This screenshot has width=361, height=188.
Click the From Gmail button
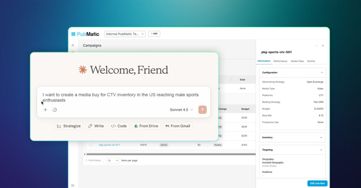pos(178,126)
